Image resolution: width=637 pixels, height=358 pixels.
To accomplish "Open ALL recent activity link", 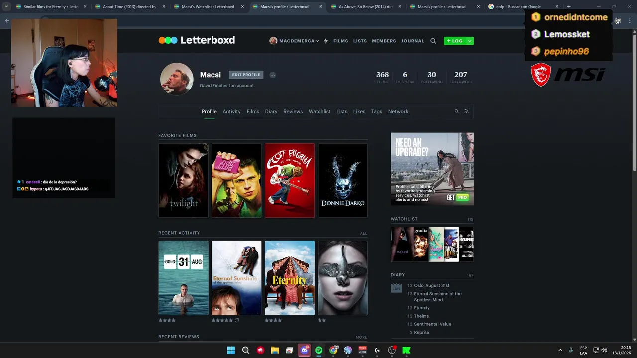I will pos(364,233).
